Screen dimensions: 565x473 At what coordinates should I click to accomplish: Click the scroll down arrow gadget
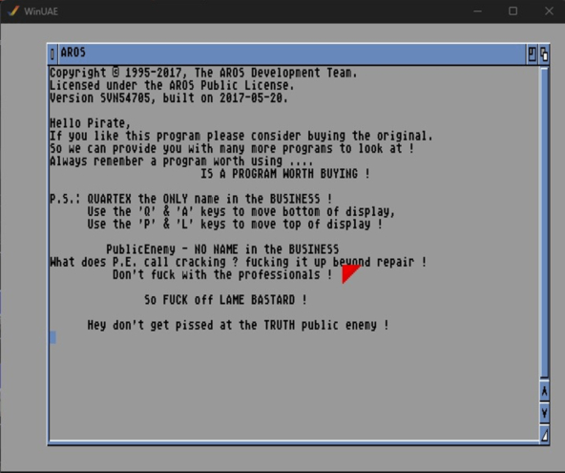click(x=544, y=413)
